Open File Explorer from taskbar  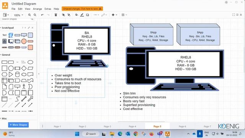tap(112, 134)
